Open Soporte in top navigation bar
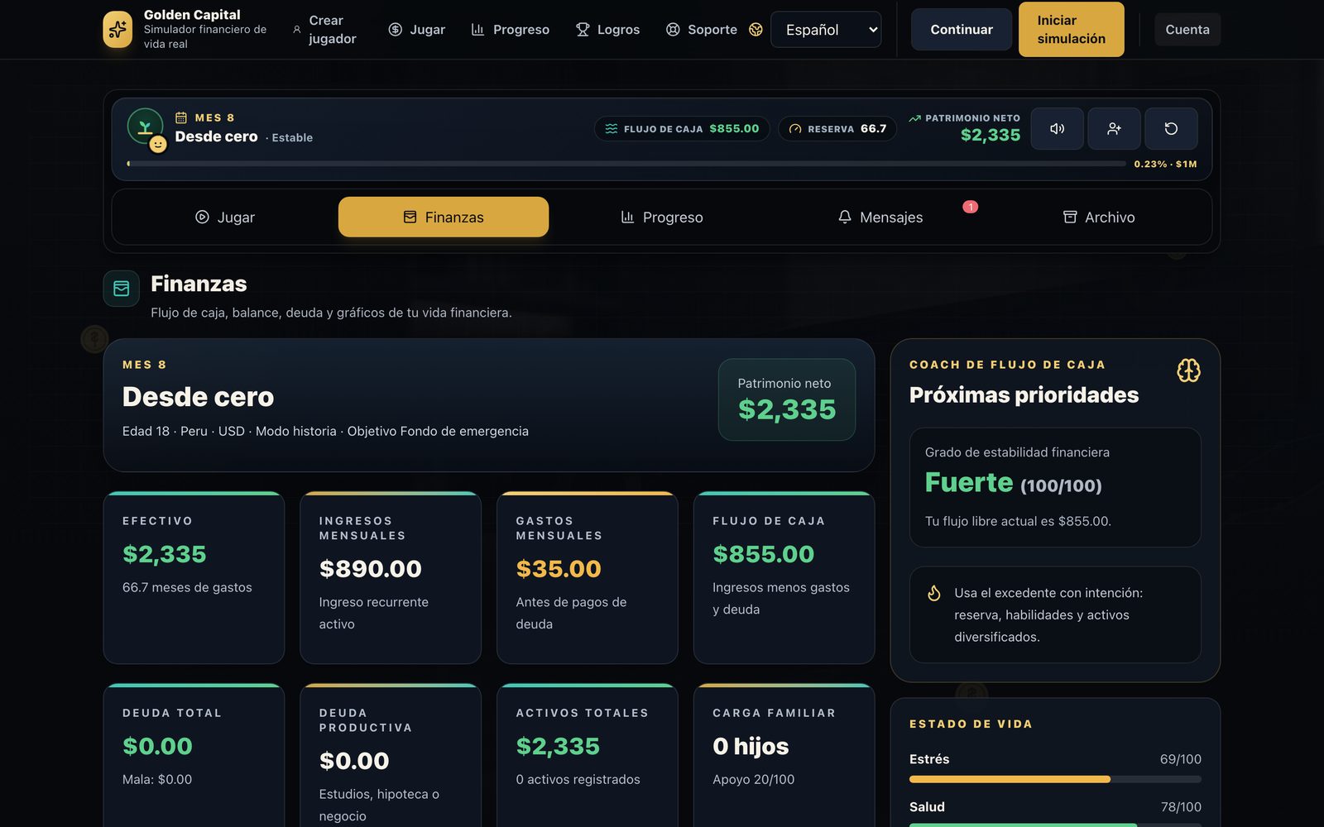 702,30
